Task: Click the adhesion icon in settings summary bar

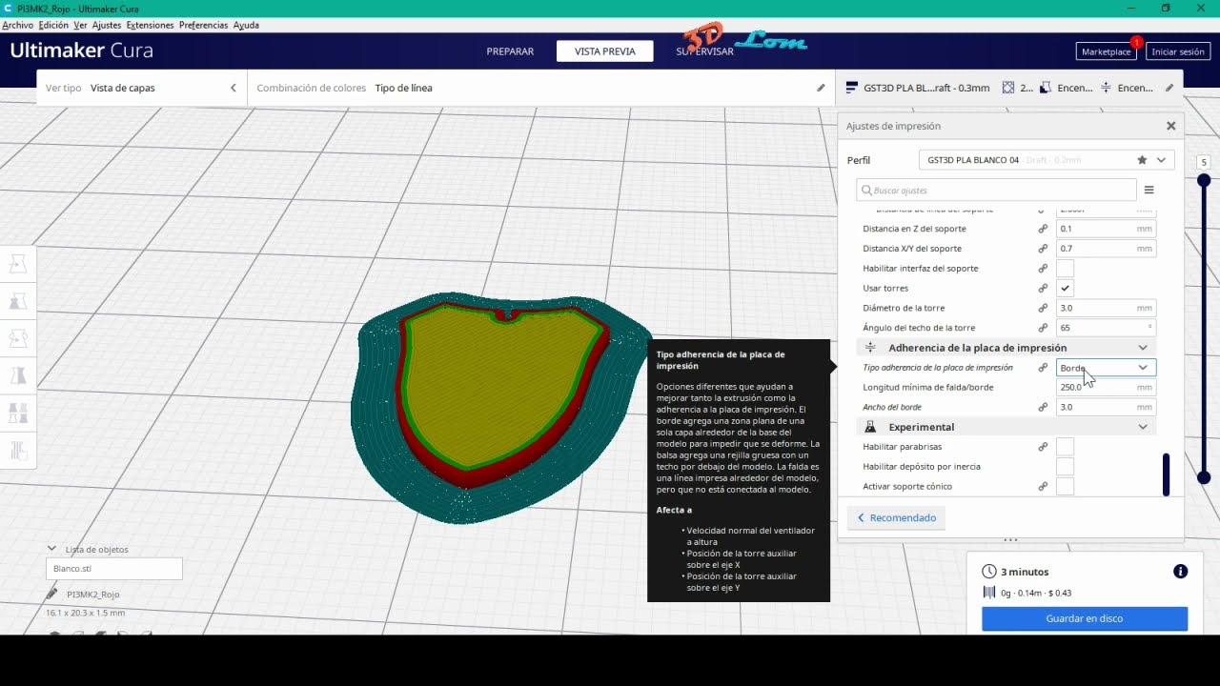Action: pyautogui.click(x=1106, y=88)
